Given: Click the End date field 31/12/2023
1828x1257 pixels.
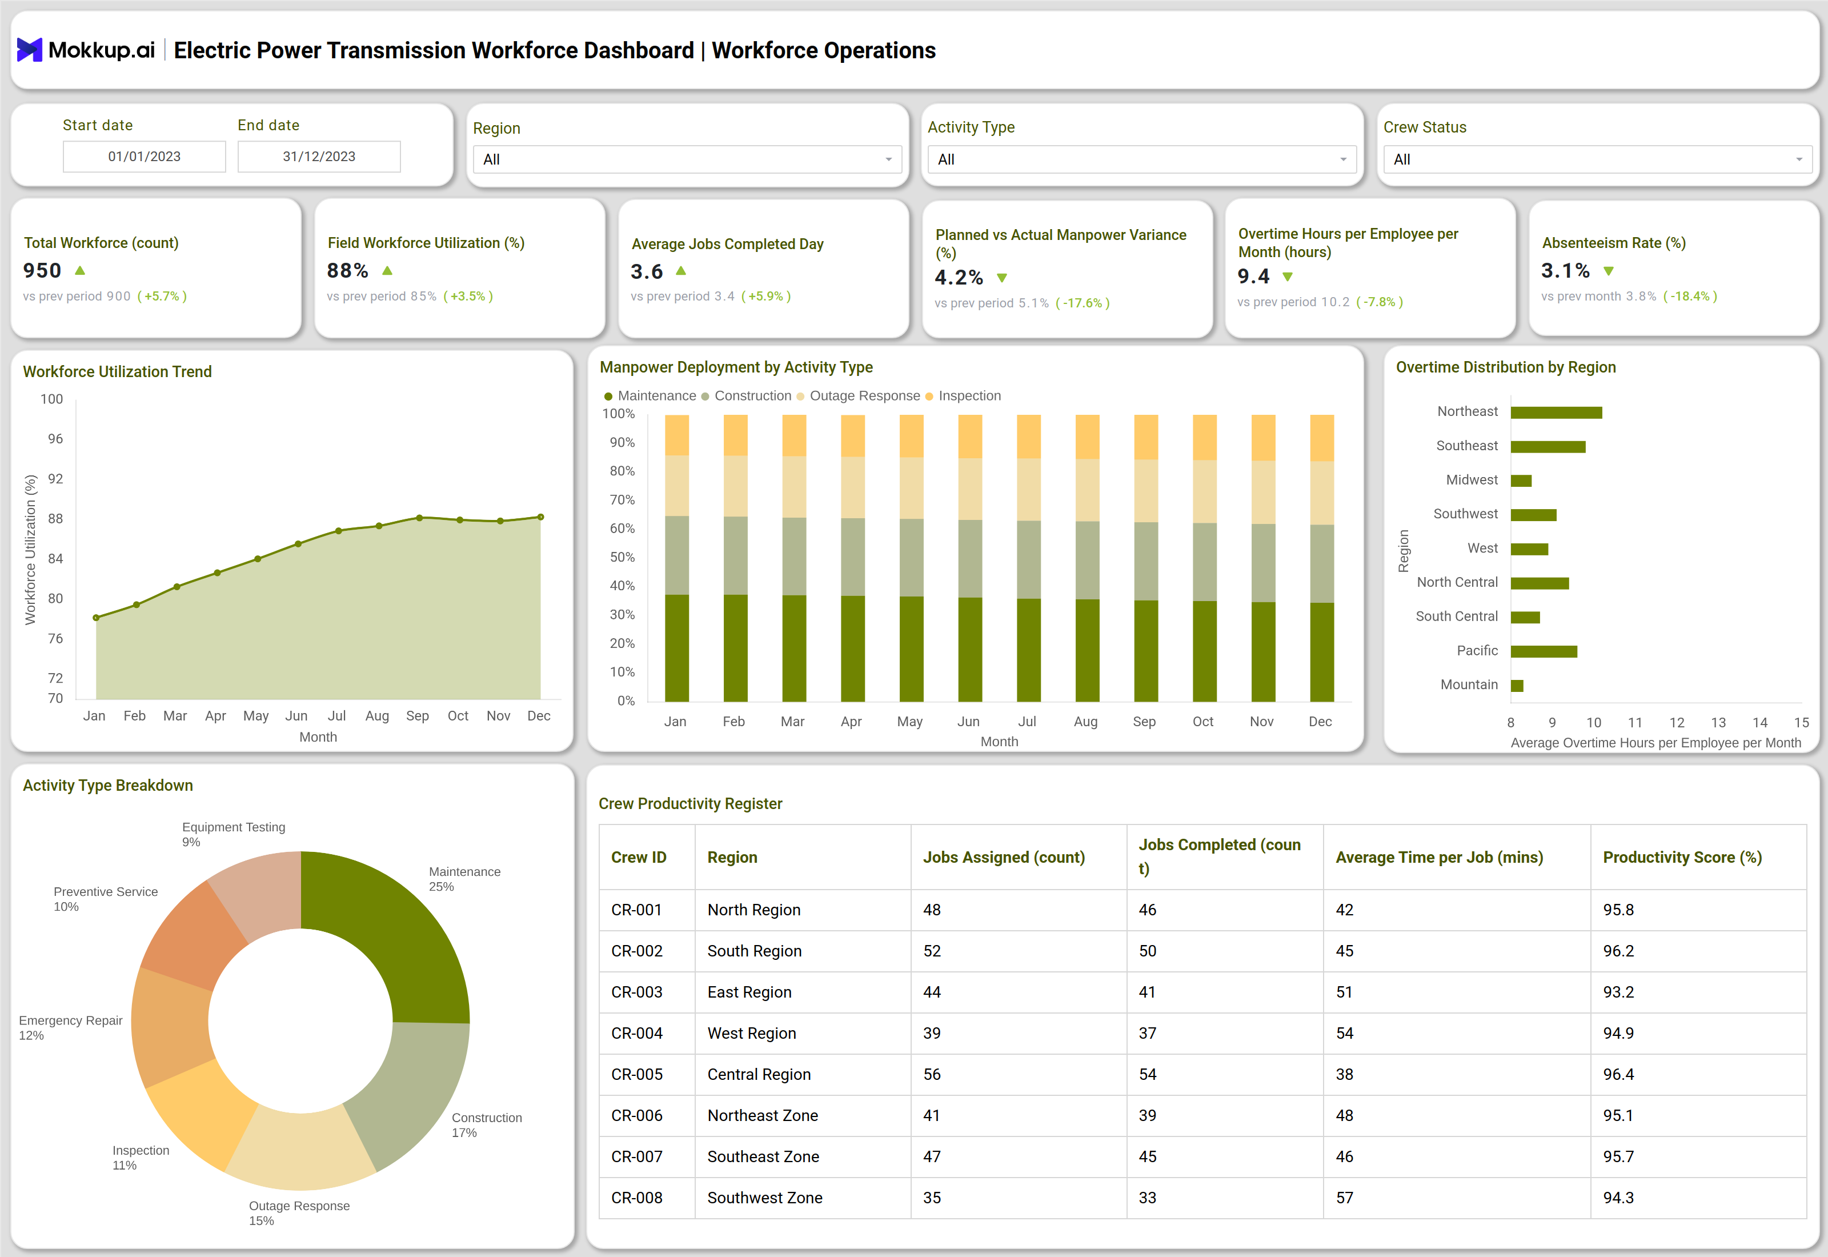Looking at the screenshot, I should (319, 156).
